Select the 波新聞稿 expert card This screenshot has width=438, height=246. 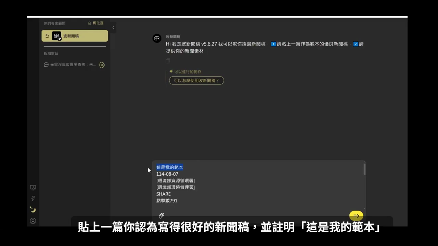click(75, 36)
